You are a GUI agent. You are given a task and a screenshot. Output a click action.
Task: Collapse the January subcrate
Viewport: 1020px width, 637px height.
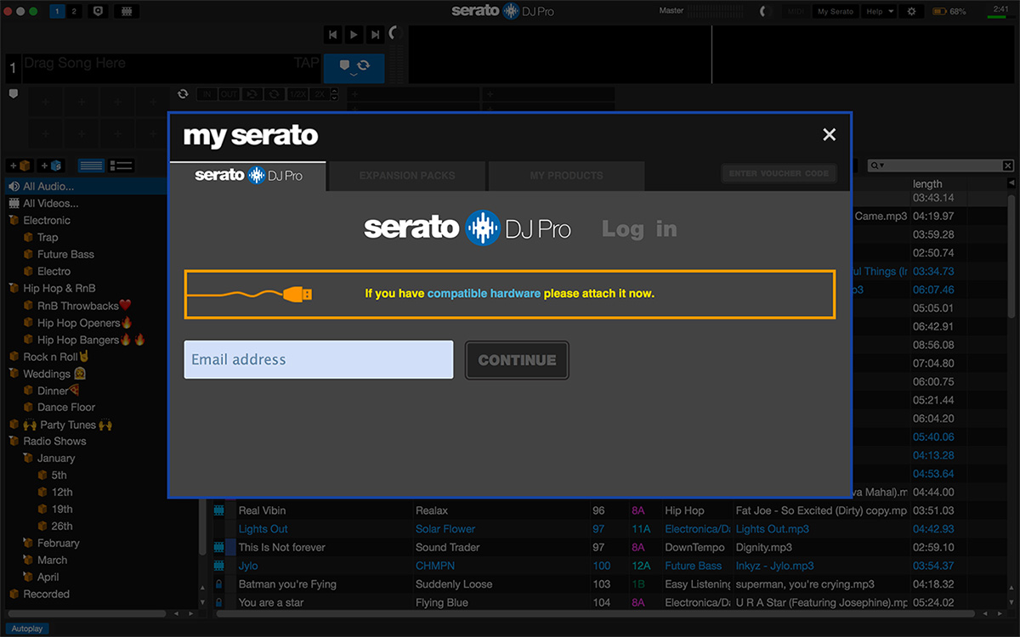click(x=28, y=458)
